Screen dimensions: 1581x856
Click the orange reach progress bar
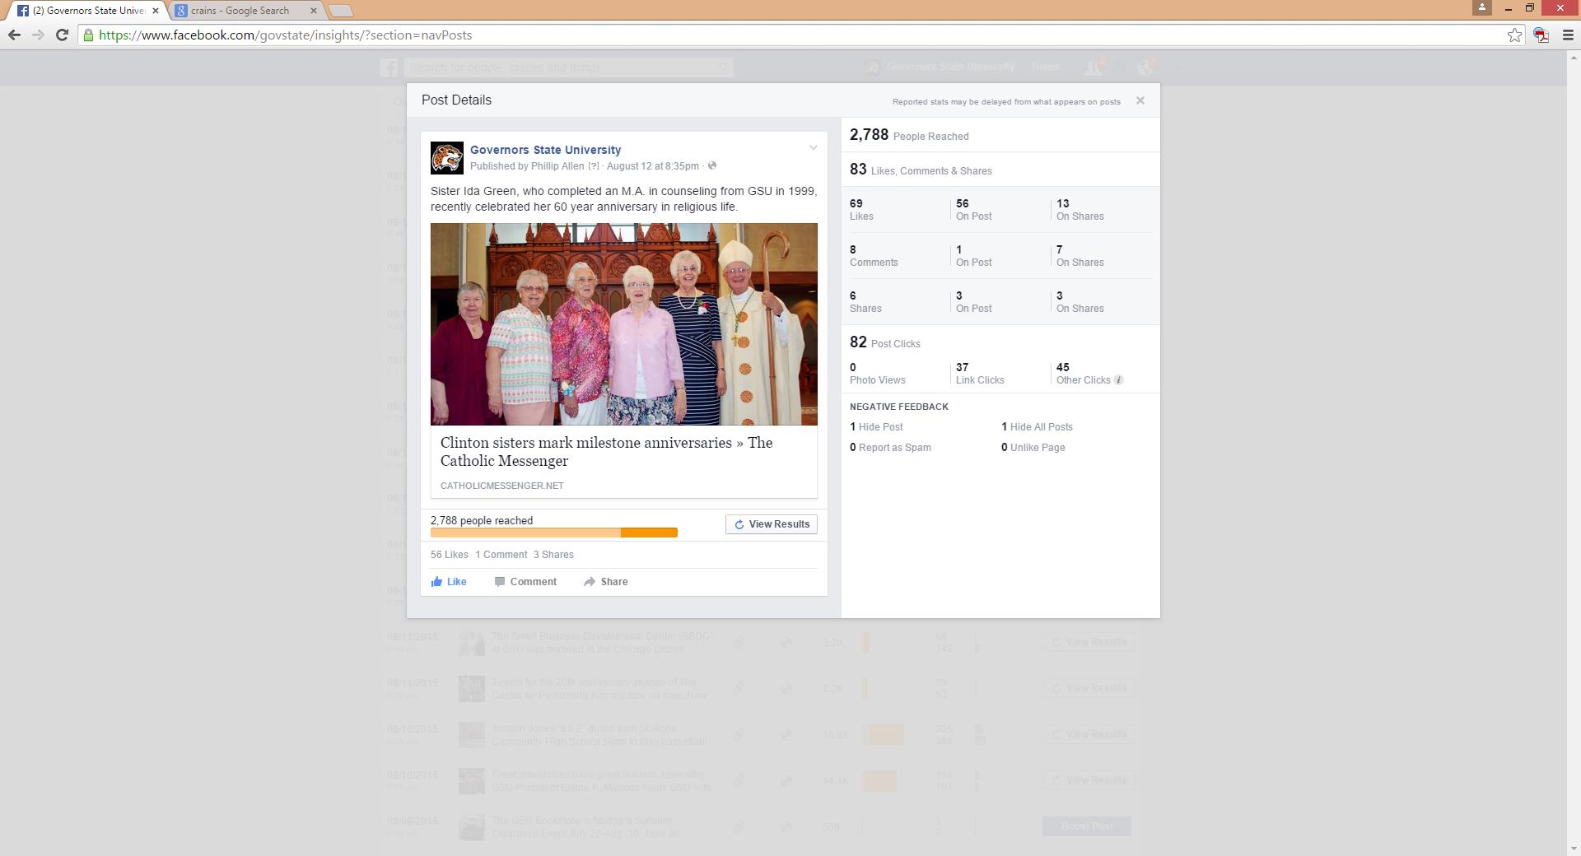click(x=554, y=533)
